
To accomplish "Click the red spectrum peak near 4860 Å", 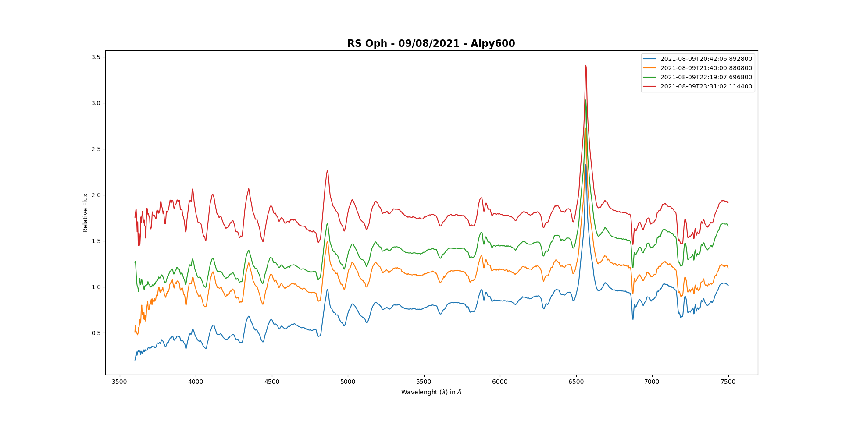I will click(327, 171).
